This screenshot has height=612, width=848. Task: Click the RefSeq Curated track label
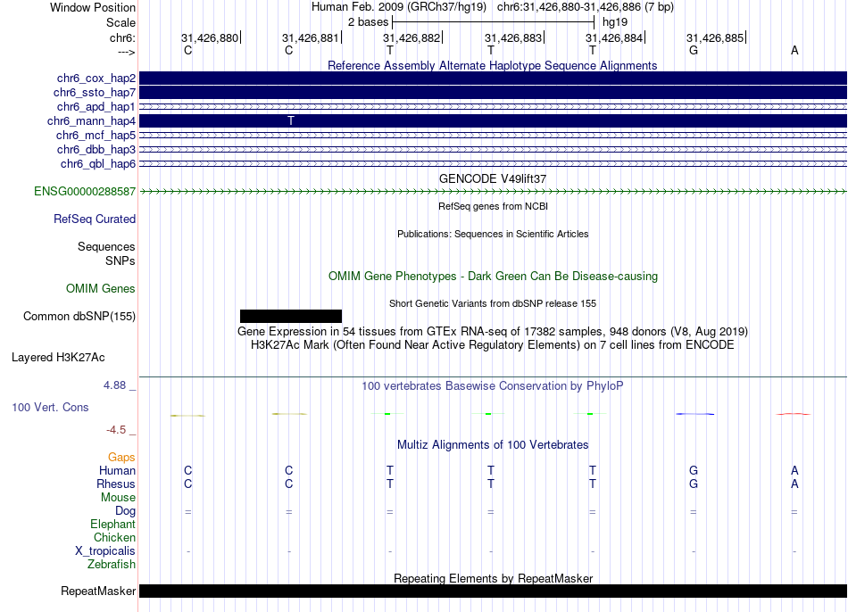(x=95, y=219)
